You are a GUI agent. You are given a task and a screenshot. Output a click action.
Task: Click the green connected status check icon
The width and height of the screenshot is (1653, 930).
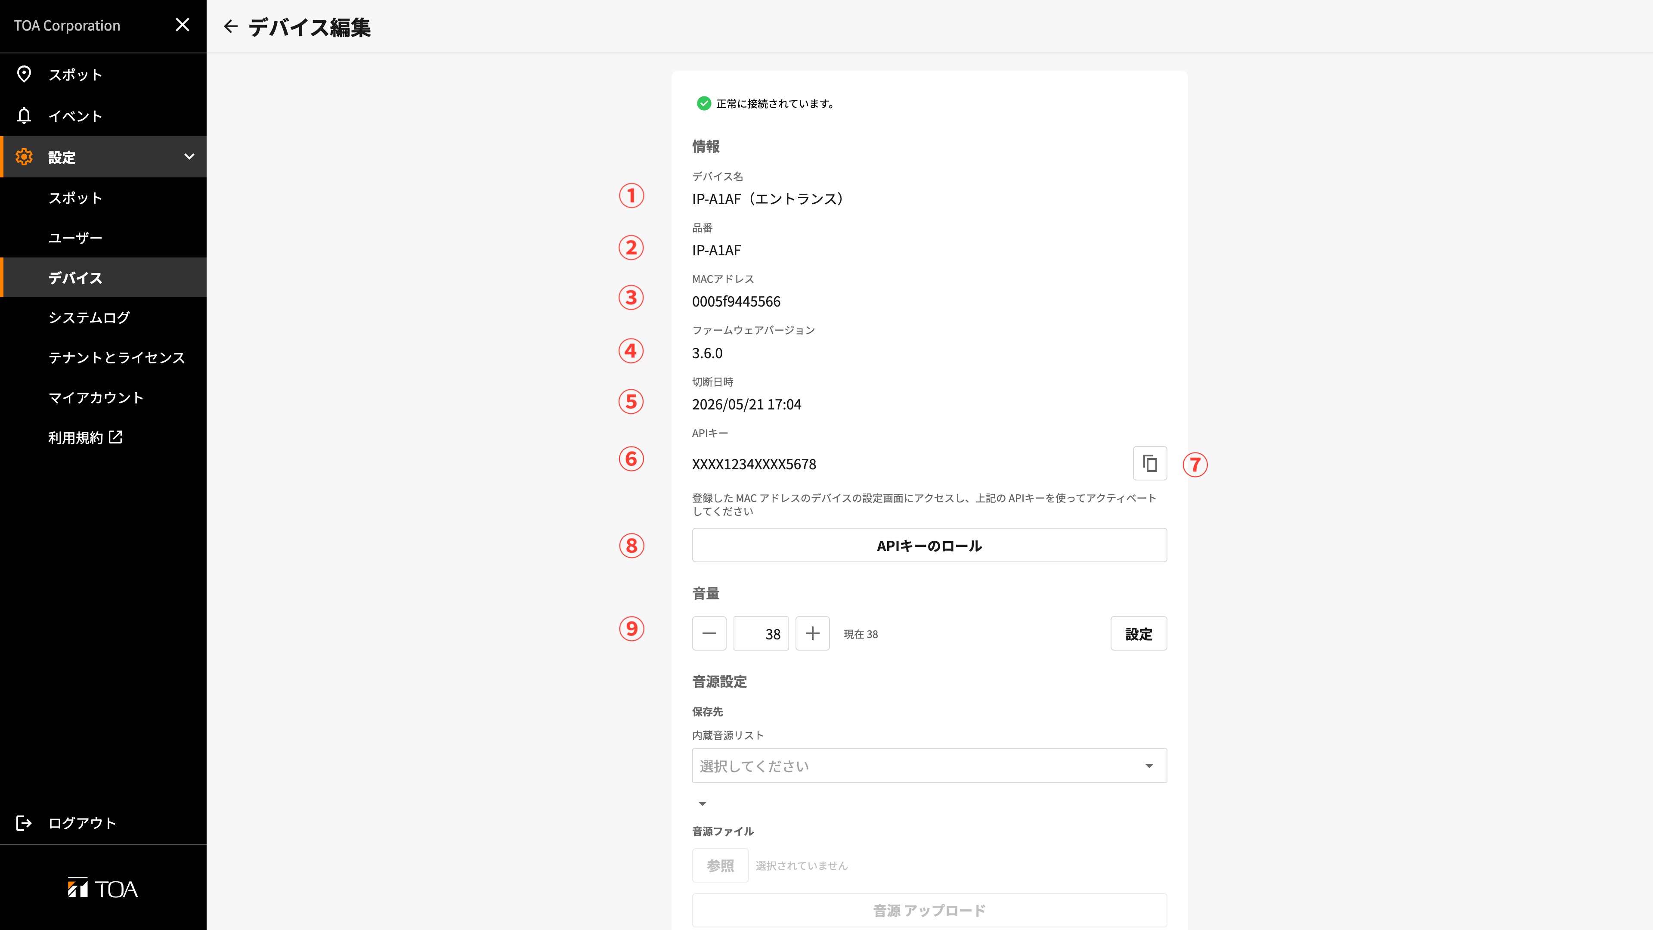coord(704,103)
